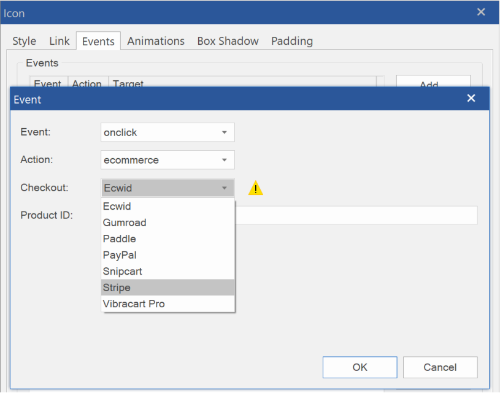Confirm the event with OK
Image resolution: width=500 pixels, height=393 pixels.
tap(360, 367)
